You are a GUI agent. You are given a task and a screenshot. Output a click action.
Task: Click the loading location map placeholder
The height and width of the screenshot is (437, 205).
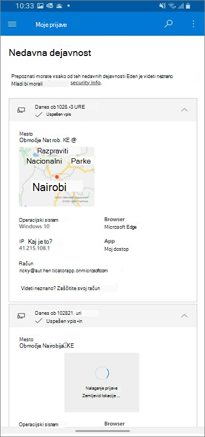click(102, 382)
